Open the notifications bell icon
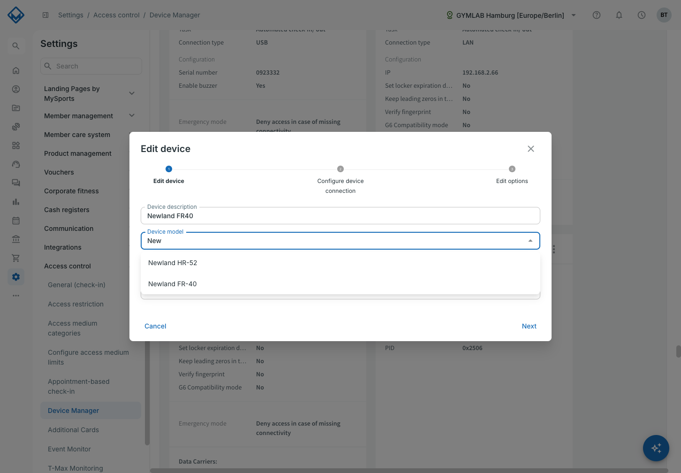Screen dimensions: 681x473 point(619,15)
